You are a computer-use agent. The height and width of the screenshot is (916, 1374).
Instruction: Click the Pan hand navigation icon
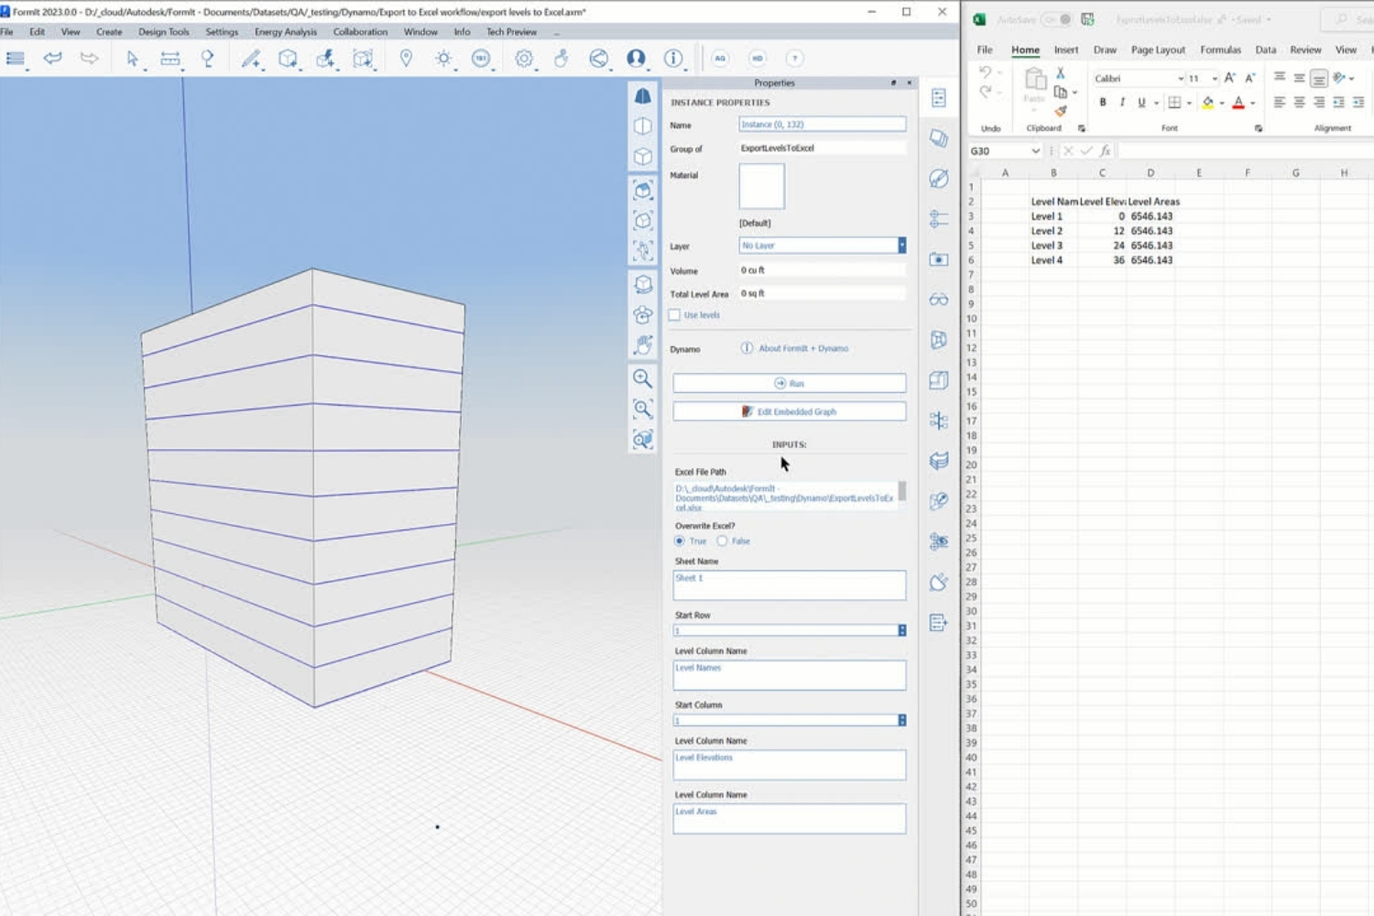click(643, 345)
